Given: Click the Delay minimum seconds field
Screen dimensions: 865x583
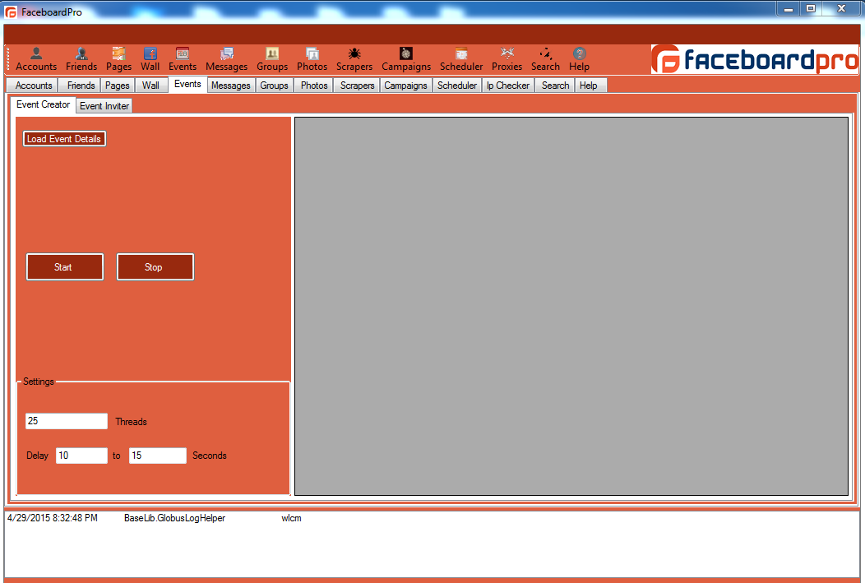Looking at the screenshot, I should tap(81, 456).
